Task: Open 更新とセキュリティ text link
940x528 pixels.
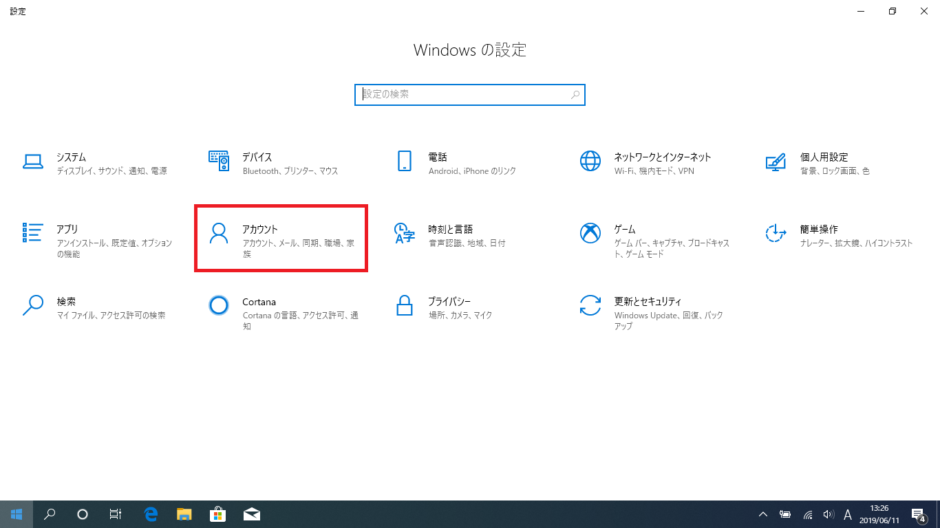Action: pyautogui.click(x=648, y=302)
